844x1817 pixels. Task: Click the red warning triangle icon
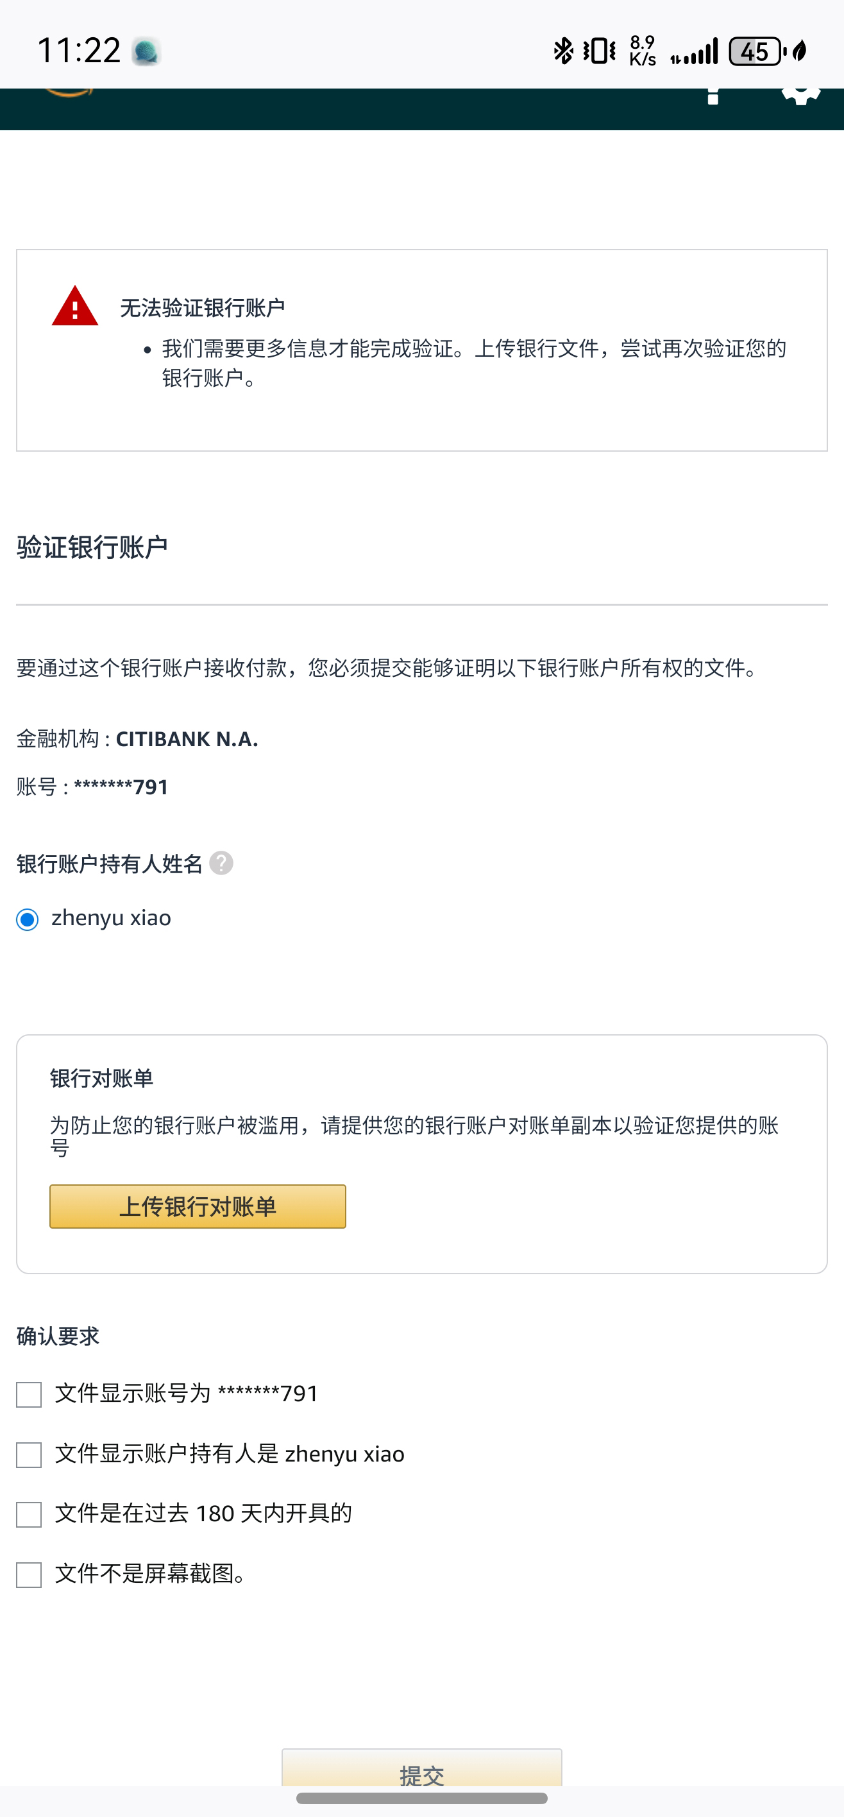coord(75,307)
